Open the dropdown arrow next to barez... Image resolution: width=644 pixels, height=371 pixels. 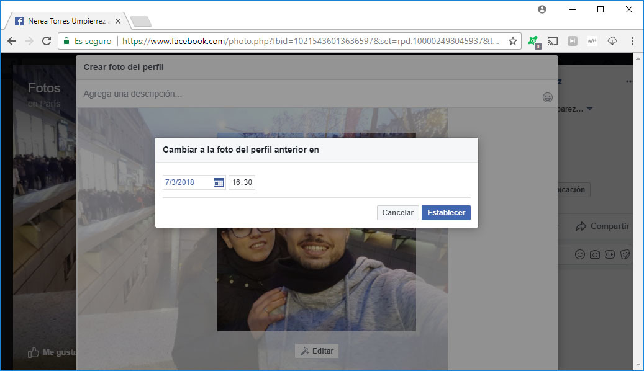pyautogui.click(x=589, y=109)
